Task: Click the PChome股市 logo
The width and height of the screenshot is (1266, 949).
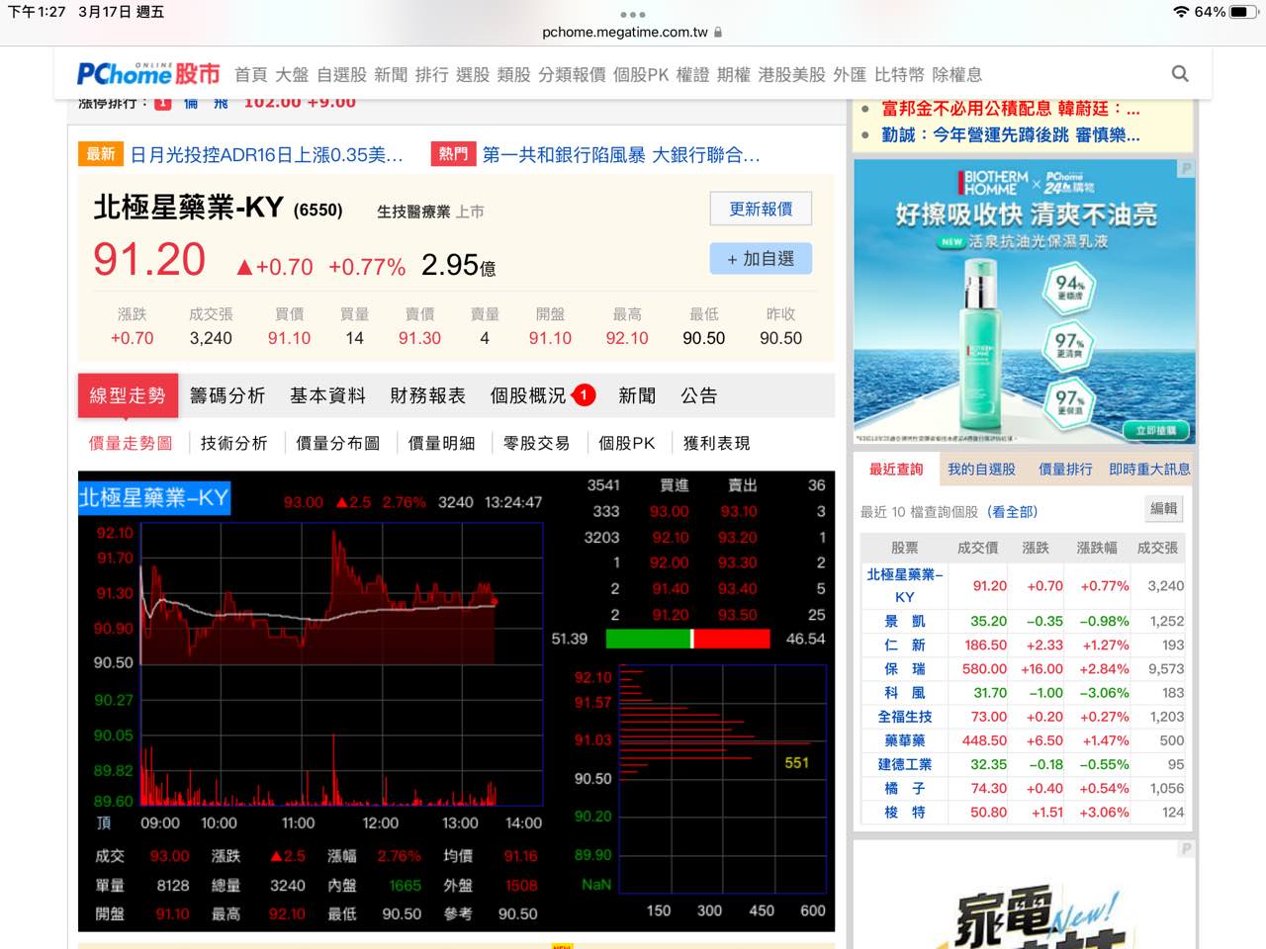Action: (x=145, y=73)
